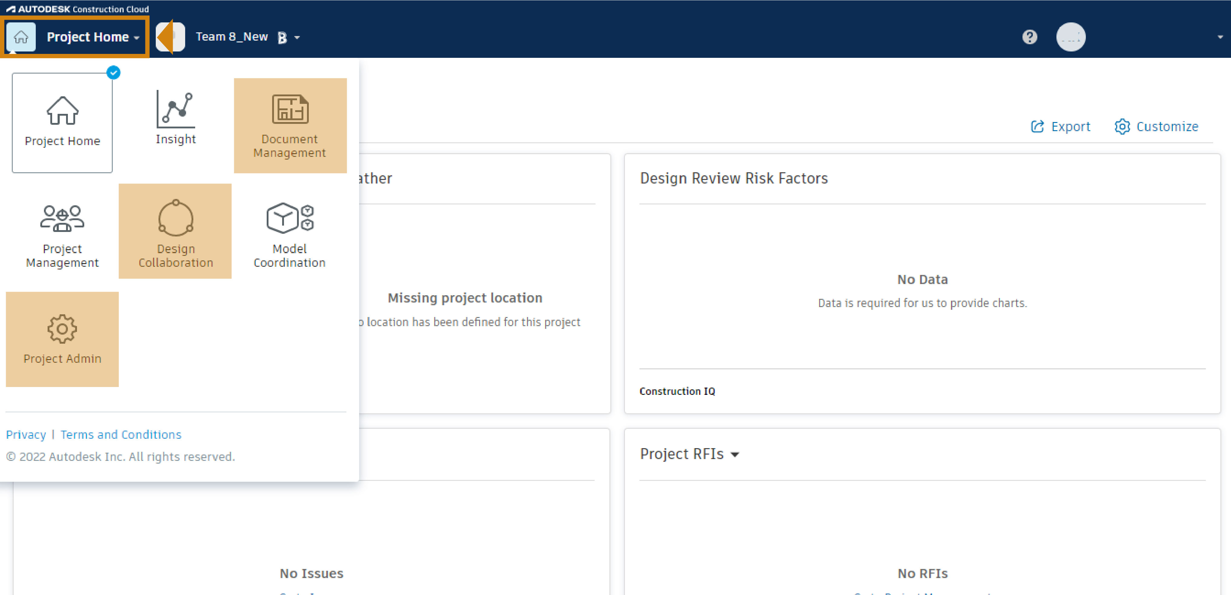This screenshot has height=595, width=1231.
Task: Open Project Admin gear icon
Action: 62,329
